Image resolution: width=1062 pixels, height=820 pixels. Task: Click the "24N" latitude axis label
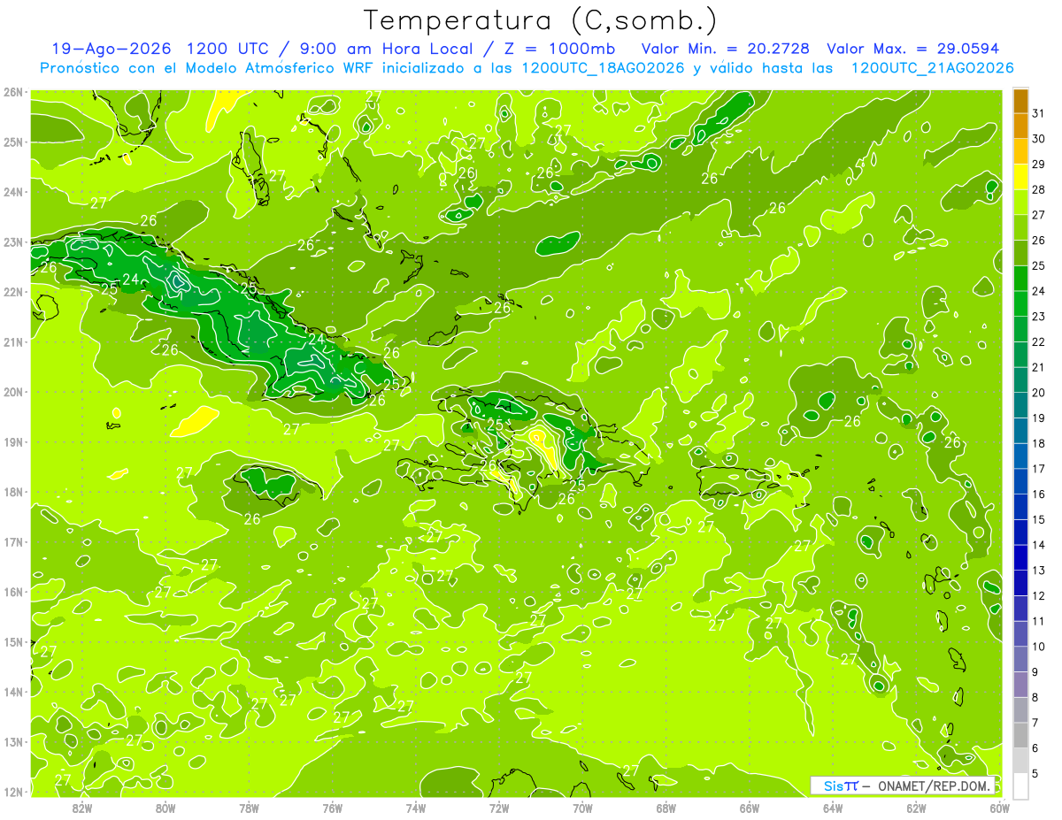(x=13, y=192)
